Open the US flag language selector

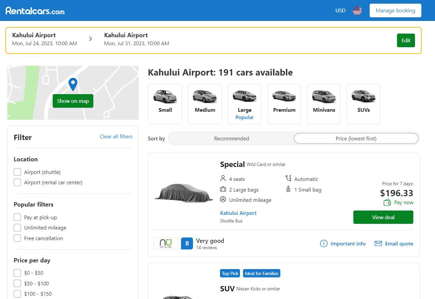[357, 11]
